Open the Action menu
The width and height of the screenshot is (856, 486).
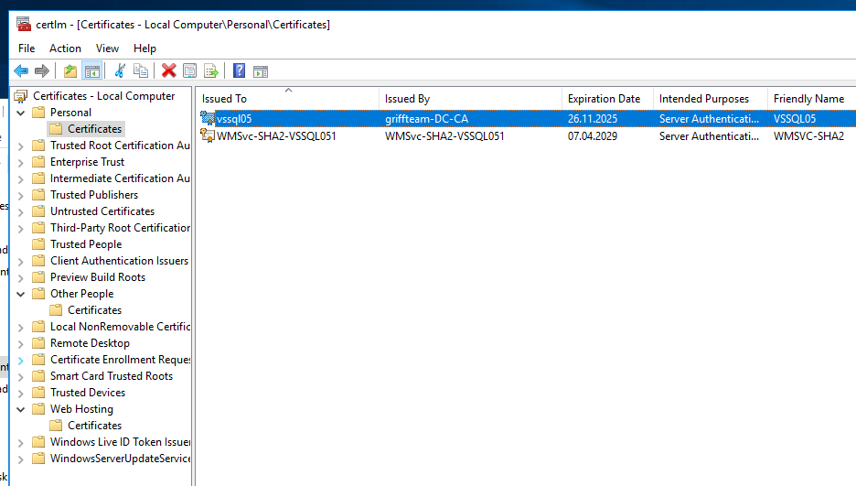[65, 49]
